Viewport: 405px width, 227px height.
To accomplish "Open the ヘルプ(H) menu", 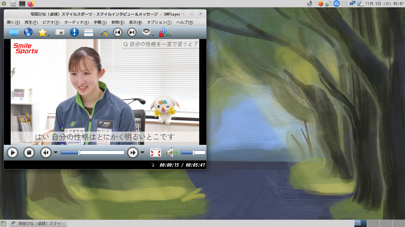I will (x=185, y=22).
